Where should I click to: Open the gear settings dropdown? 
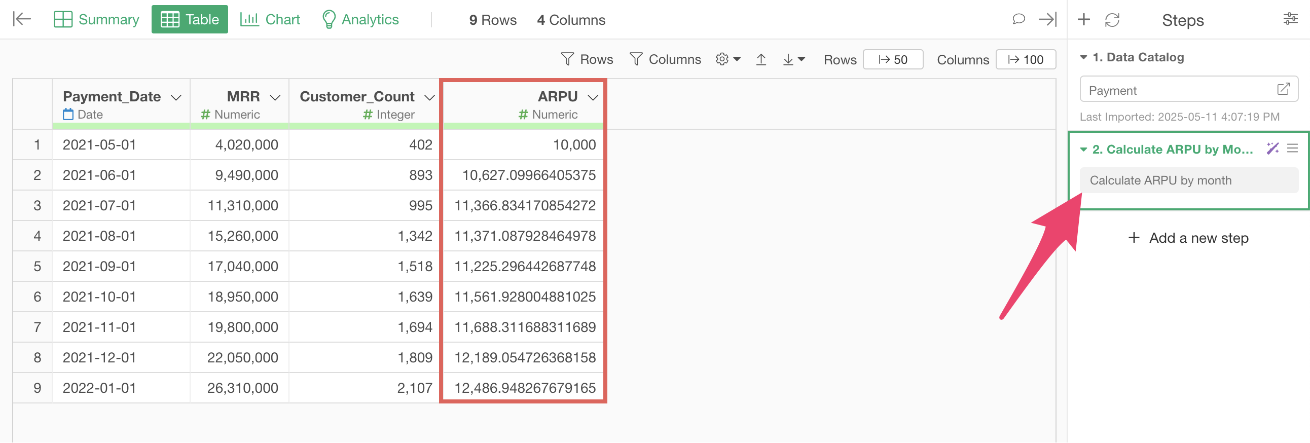727,59
